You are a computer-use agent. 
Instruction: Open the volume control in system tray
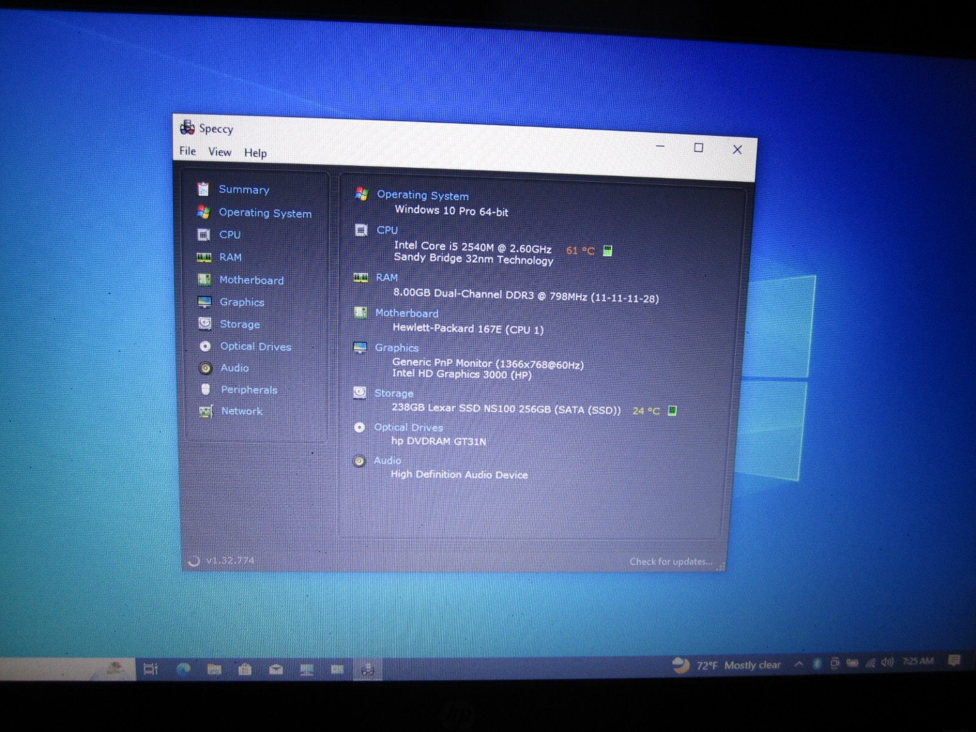888,662
